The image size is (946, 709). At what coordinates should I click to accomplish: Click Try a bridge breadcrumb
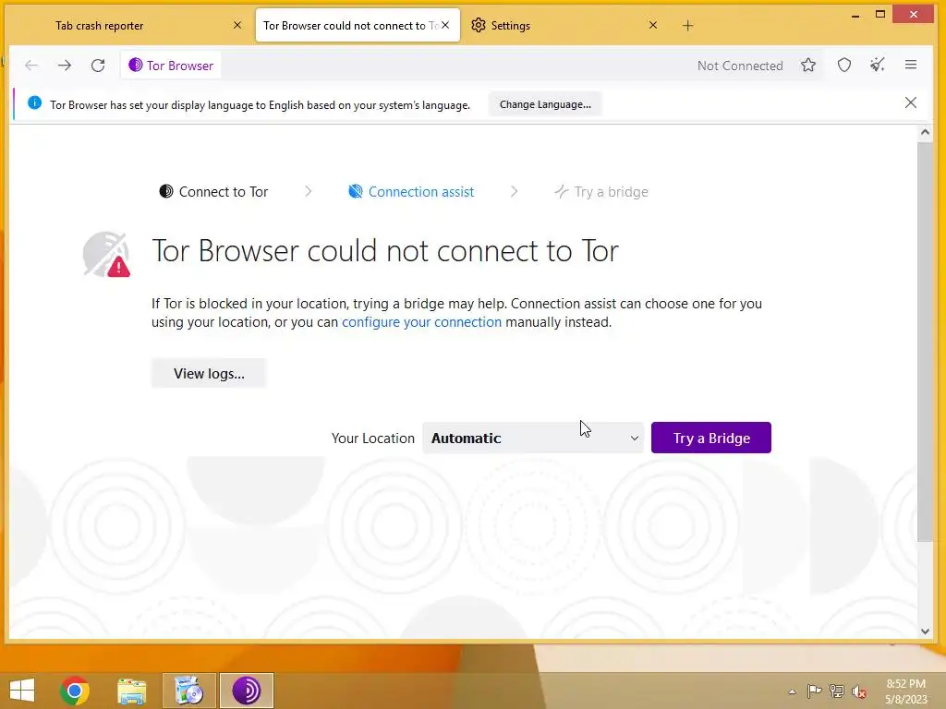(x=601, y=192)
